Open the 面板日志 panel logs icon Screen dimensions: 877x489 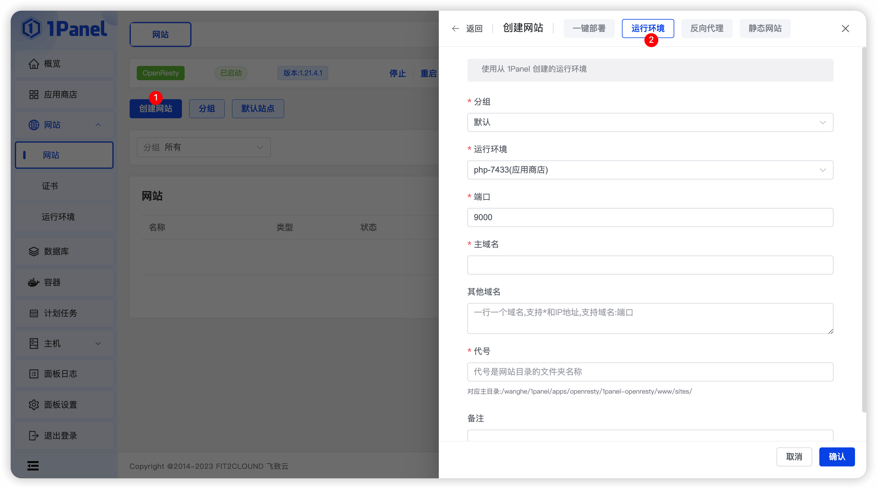[x=34, y=374]
